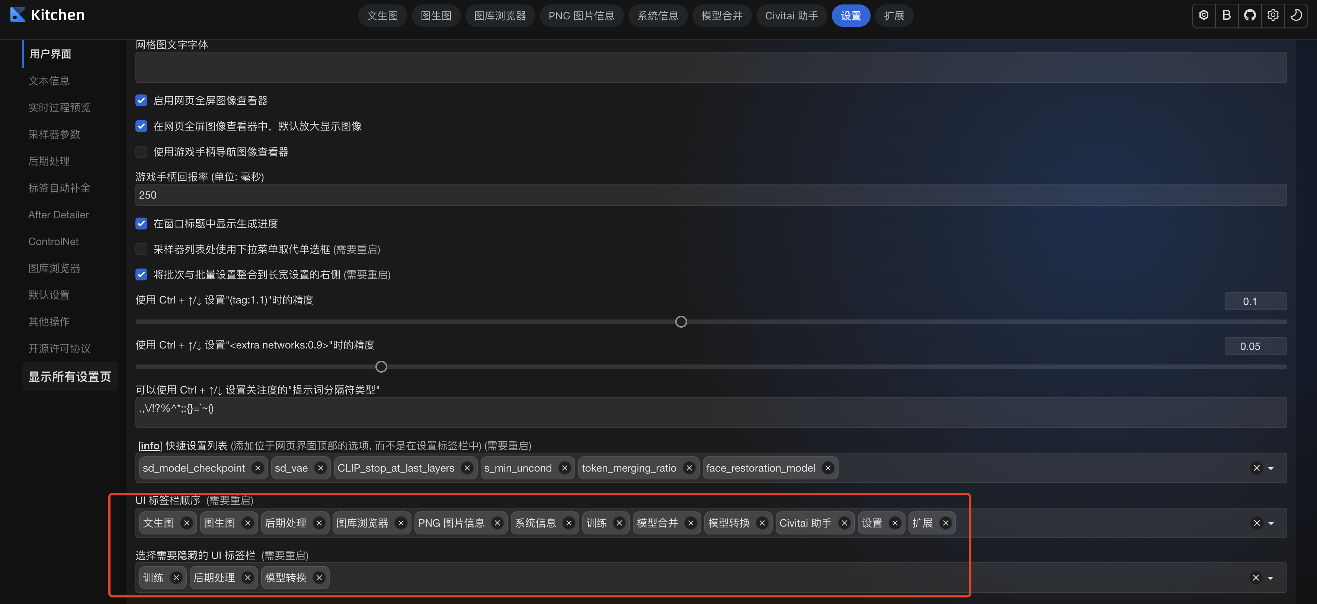Remove 训练 from hidden UI tabs list
This screenshot has width=1317, height=604.
177,578
